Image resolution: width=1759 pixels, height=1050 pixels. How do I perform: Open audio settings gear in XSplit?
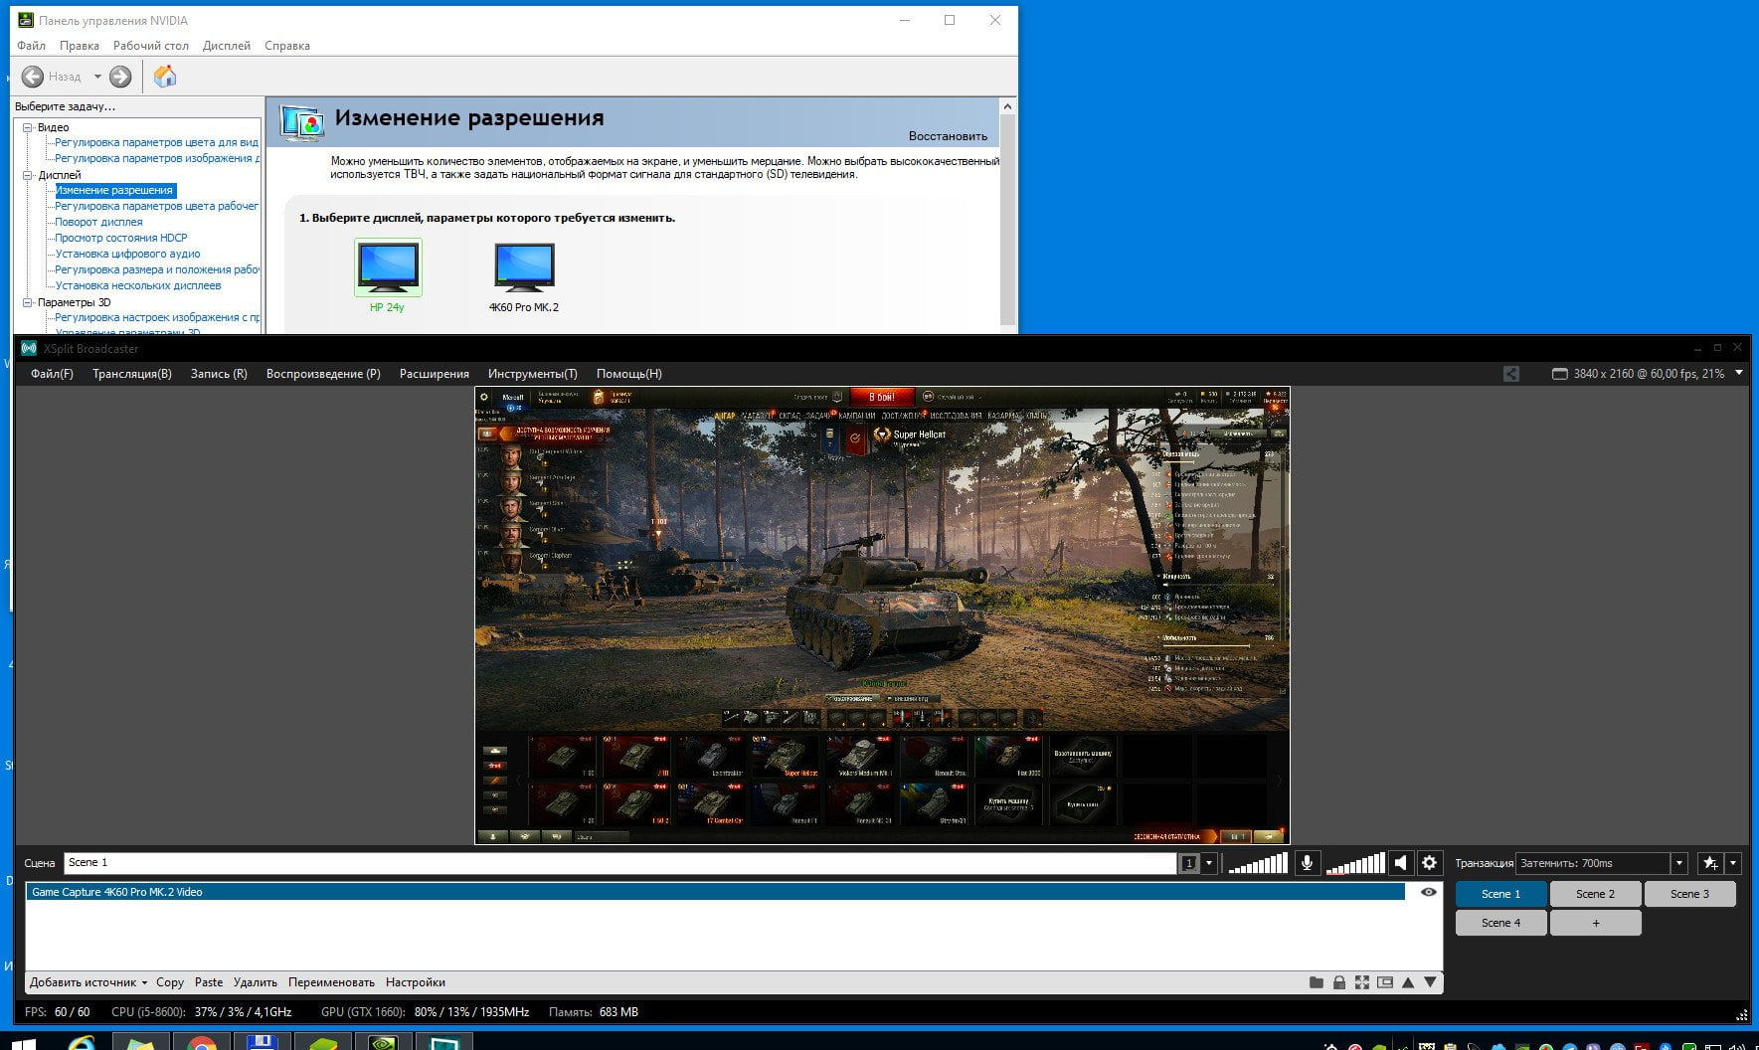(x=1430, y=863)
